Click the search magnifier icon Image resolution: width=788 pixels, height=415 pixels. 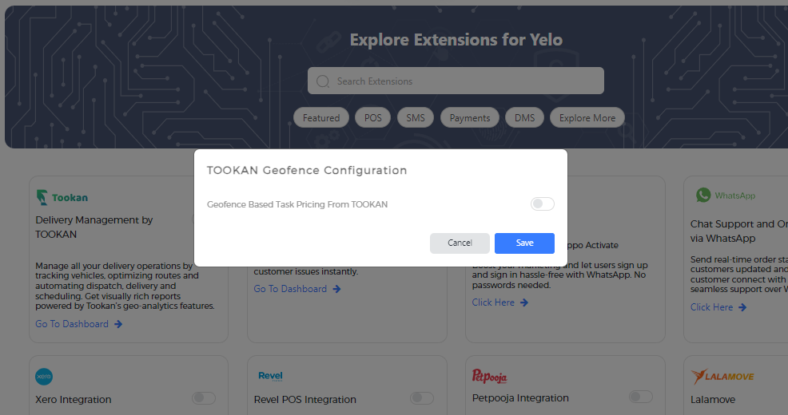(x=323, y=81)
